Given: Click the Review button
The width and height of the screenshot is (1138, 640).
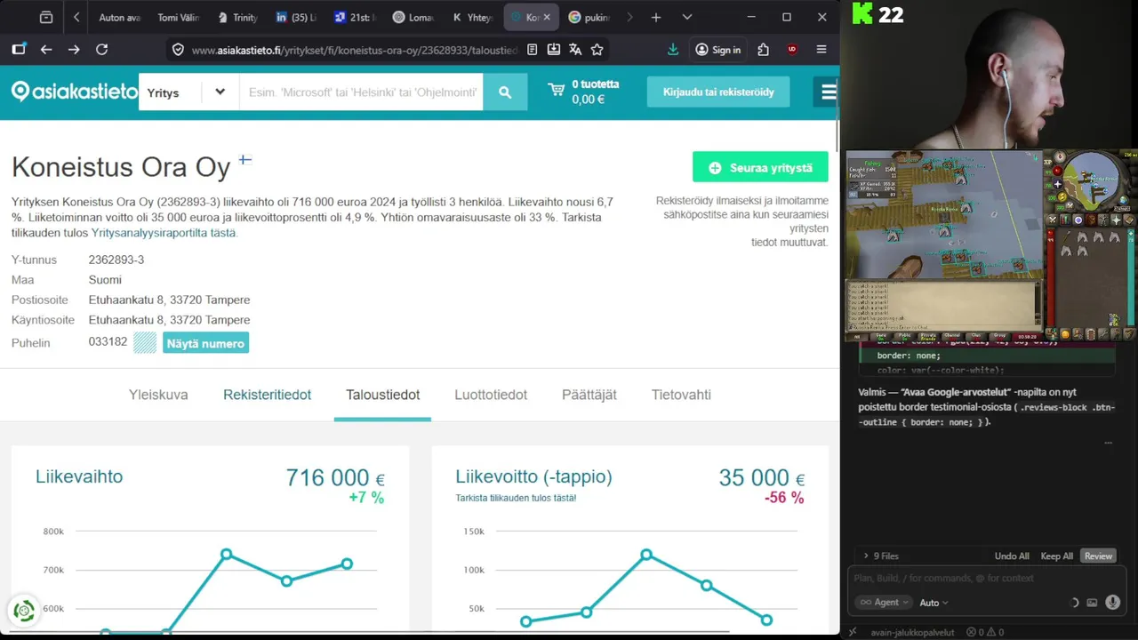Looking at the screenshot, I should coord(1098,556).
